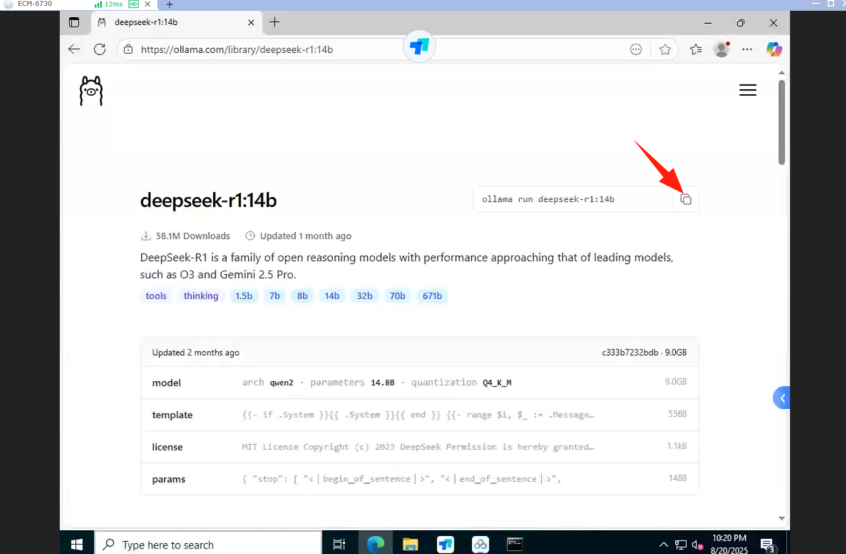Select the thinking tag
846x554 pixels.
(x=201, y=296)
